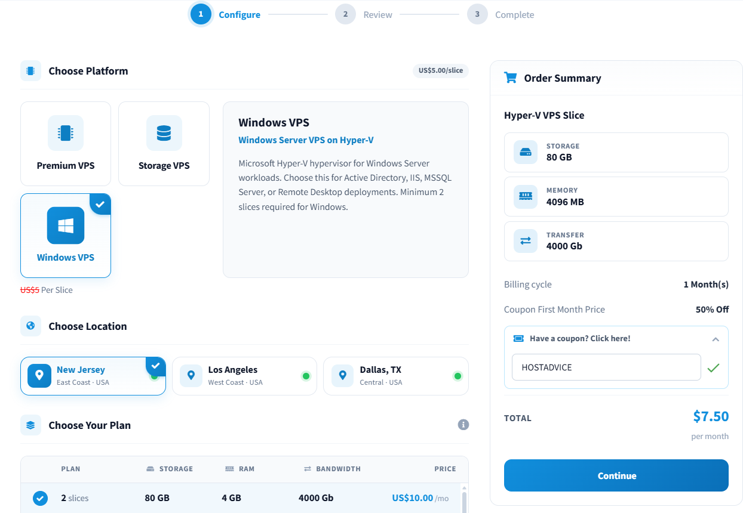Click the RAM column header icon
Screen dimensions: 743x513
point(229,469)
